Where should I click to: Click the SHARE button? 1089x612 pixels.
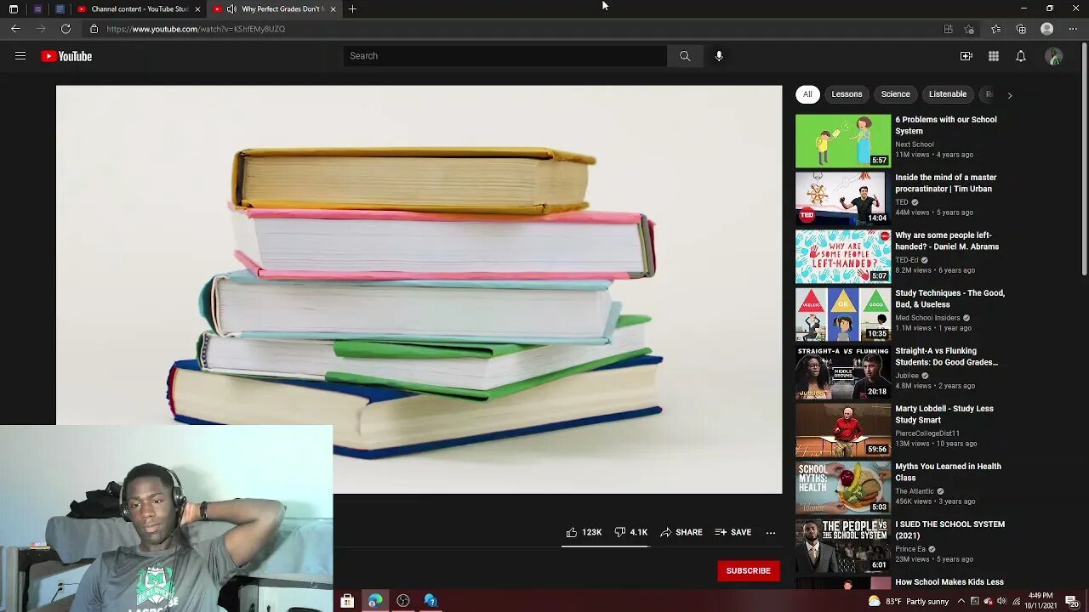click(x=681, y=532)
